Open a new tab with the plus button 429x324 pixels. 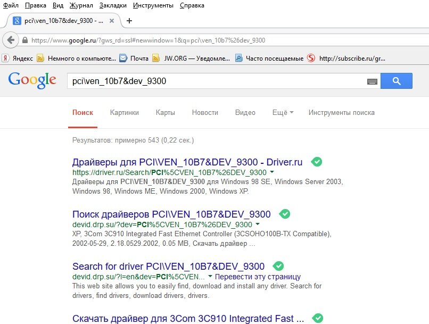click(x=129, y=21)
